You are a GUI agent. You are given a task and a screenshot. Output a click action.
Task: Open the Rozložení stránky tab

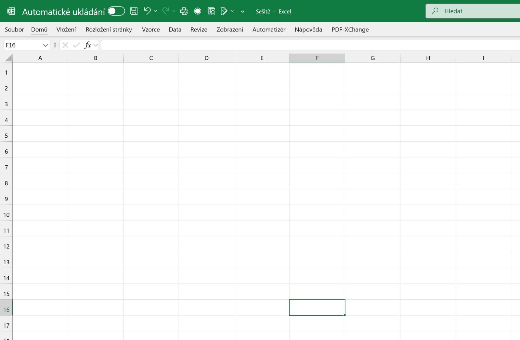point(109,30)
